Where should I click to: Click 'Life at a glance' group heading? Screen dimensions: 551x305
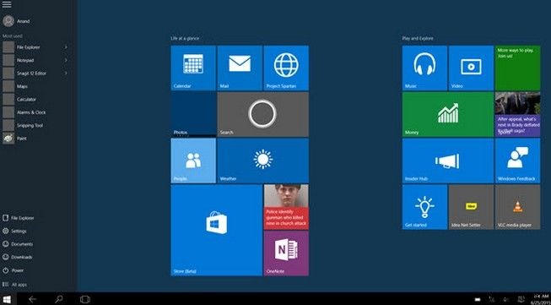coord(185,38)
